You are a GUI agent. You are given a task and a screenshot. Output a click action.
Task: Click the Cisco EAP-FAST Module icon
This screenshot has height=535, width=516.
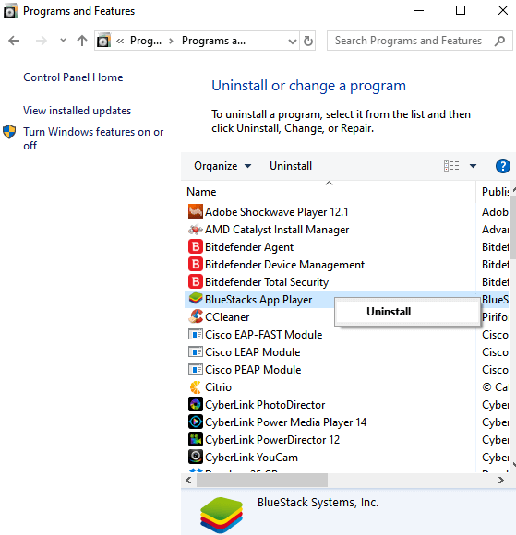(x=196, y=334)
